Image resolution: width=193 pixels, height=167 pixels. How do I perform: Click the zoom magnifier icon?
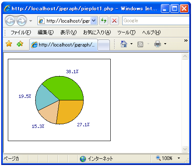(158, 158)
